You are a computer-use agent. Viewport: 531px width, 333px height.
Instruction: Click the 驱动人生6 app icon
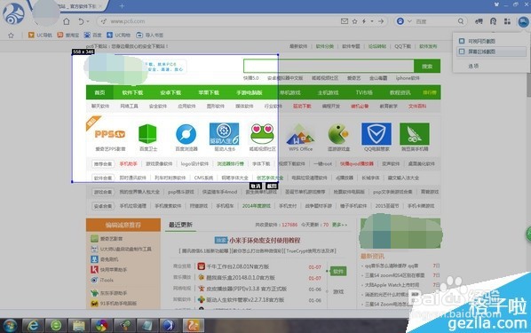pyautogui.click(x=224, y=134)
